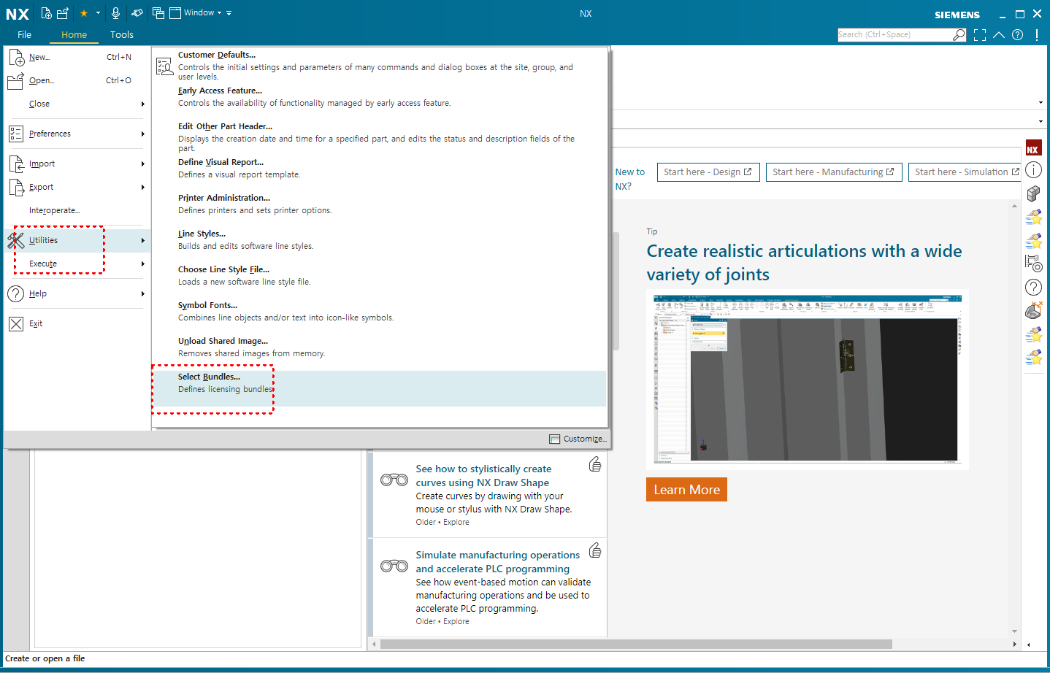Screen dimensions: 1050x673
Task: Expand the Help submenu arrow in File menu
Action: (x=143, y=294)
